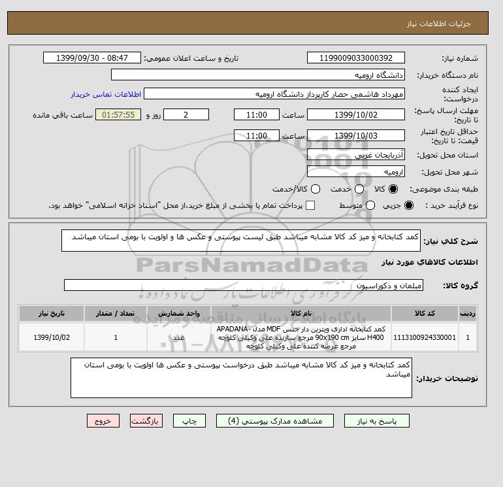Click the days remaining field showing 2

[186, 114]
